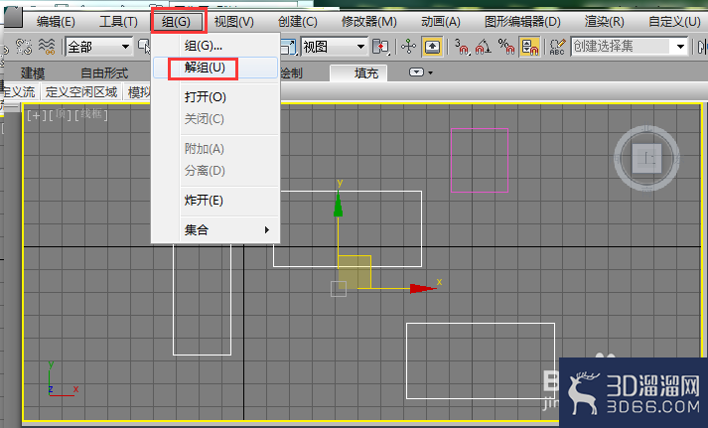Open the 图形编辑器(D) menu
Viewport: 708px width, 428px height.
(522, 21)
